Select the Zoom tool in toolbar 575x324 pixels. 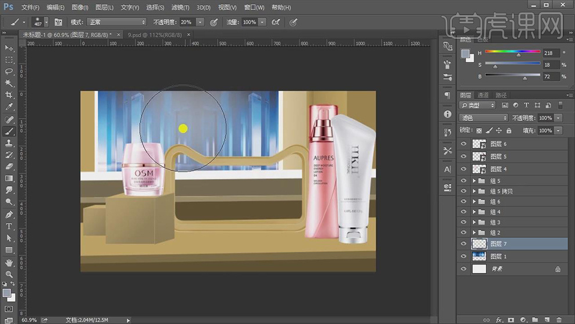[x=9, y=274]
